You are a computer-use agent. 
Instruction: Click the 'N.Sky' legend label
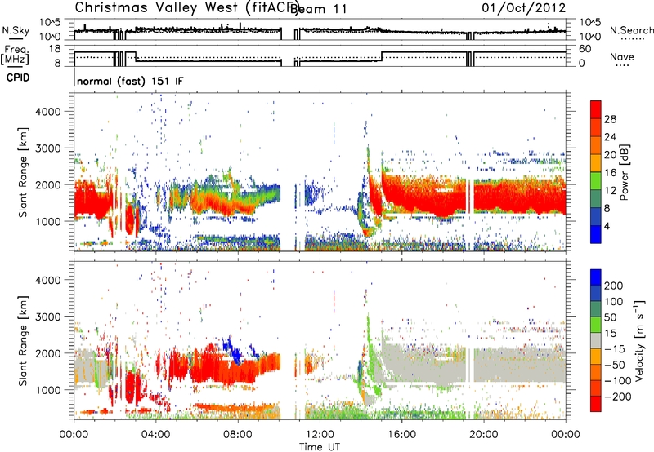tap(16, 30)
